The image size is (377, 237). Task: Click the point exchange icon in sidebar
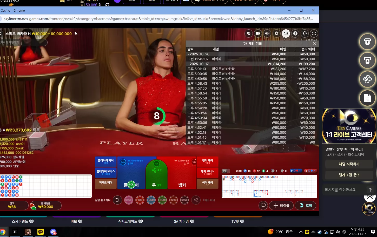click(367, 79)
